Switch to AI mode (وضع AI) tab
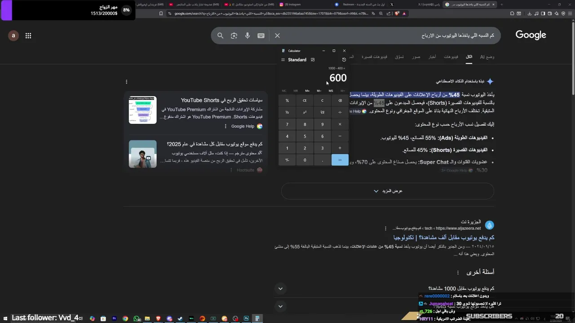 pos(487,57)
